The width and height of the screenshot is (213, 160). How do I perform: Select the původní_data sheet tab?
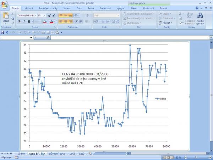point(57,153)
